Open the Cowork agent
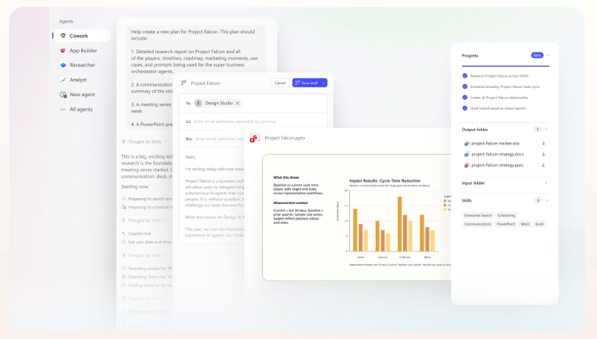This screenshot has width=597, height=339. tap(80, 36)
